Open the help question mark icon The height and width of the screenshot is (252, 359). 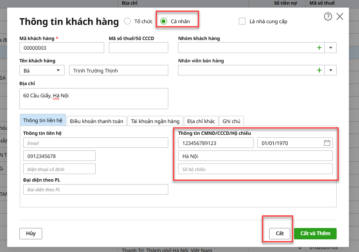(x=328, y=16)
